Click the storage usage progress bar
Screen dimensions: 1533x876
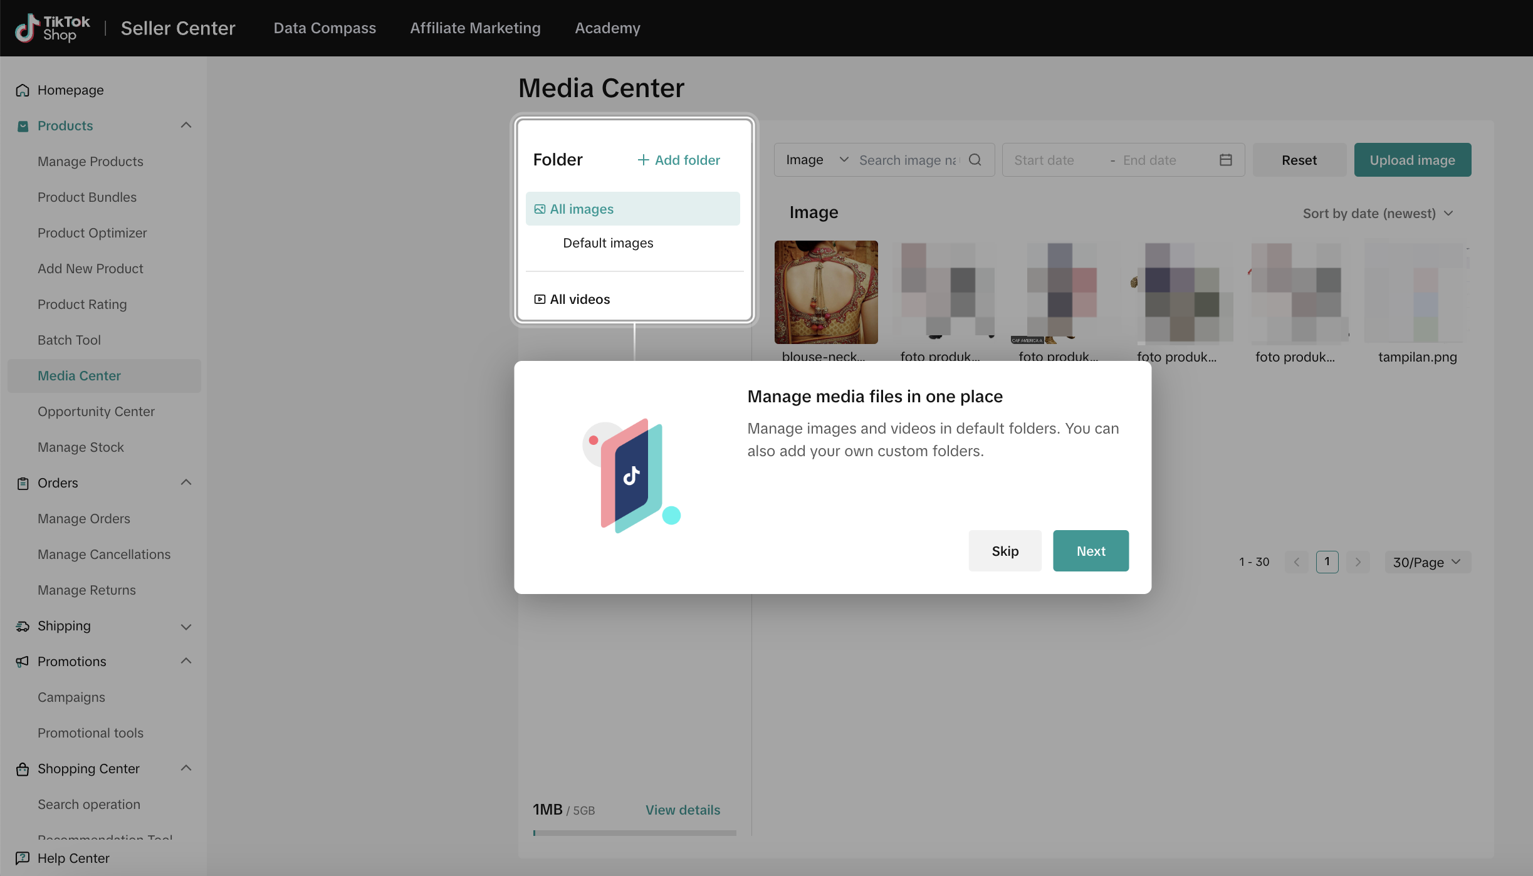point(634,833)
